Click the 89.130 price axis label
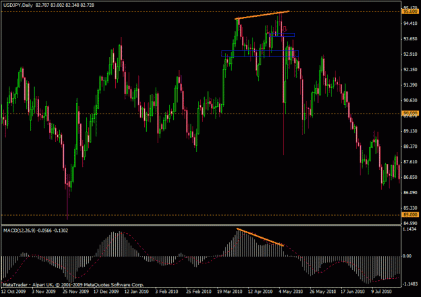This screenshot has height=297, width=421. (410, 131)
